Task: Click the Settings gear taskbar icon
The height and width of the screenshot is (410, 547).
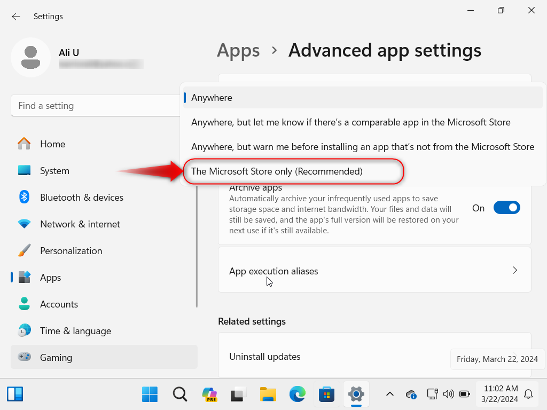Action: (356, 395)
